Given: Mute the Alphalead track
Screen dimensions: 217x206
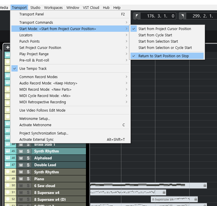Looking at the screenshot, I should 21,158.
